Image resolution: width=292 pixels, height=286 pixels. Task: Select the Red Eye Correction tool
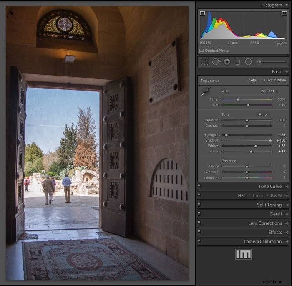227,62
